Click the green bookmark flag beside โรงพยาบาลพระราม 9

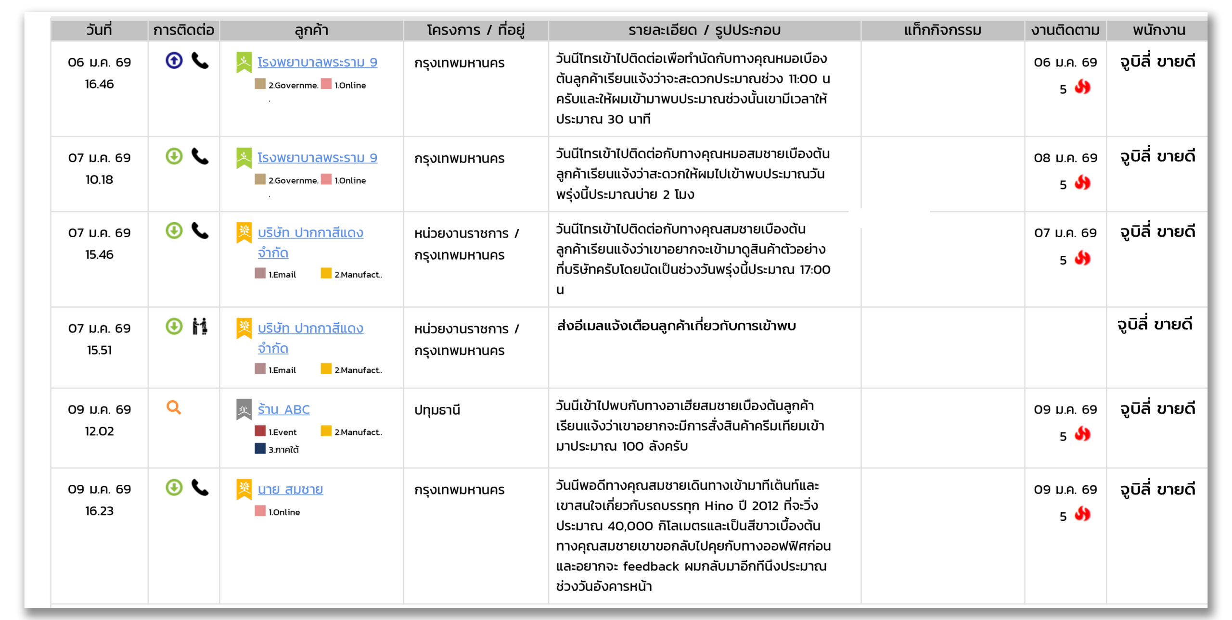pos(244,62)
